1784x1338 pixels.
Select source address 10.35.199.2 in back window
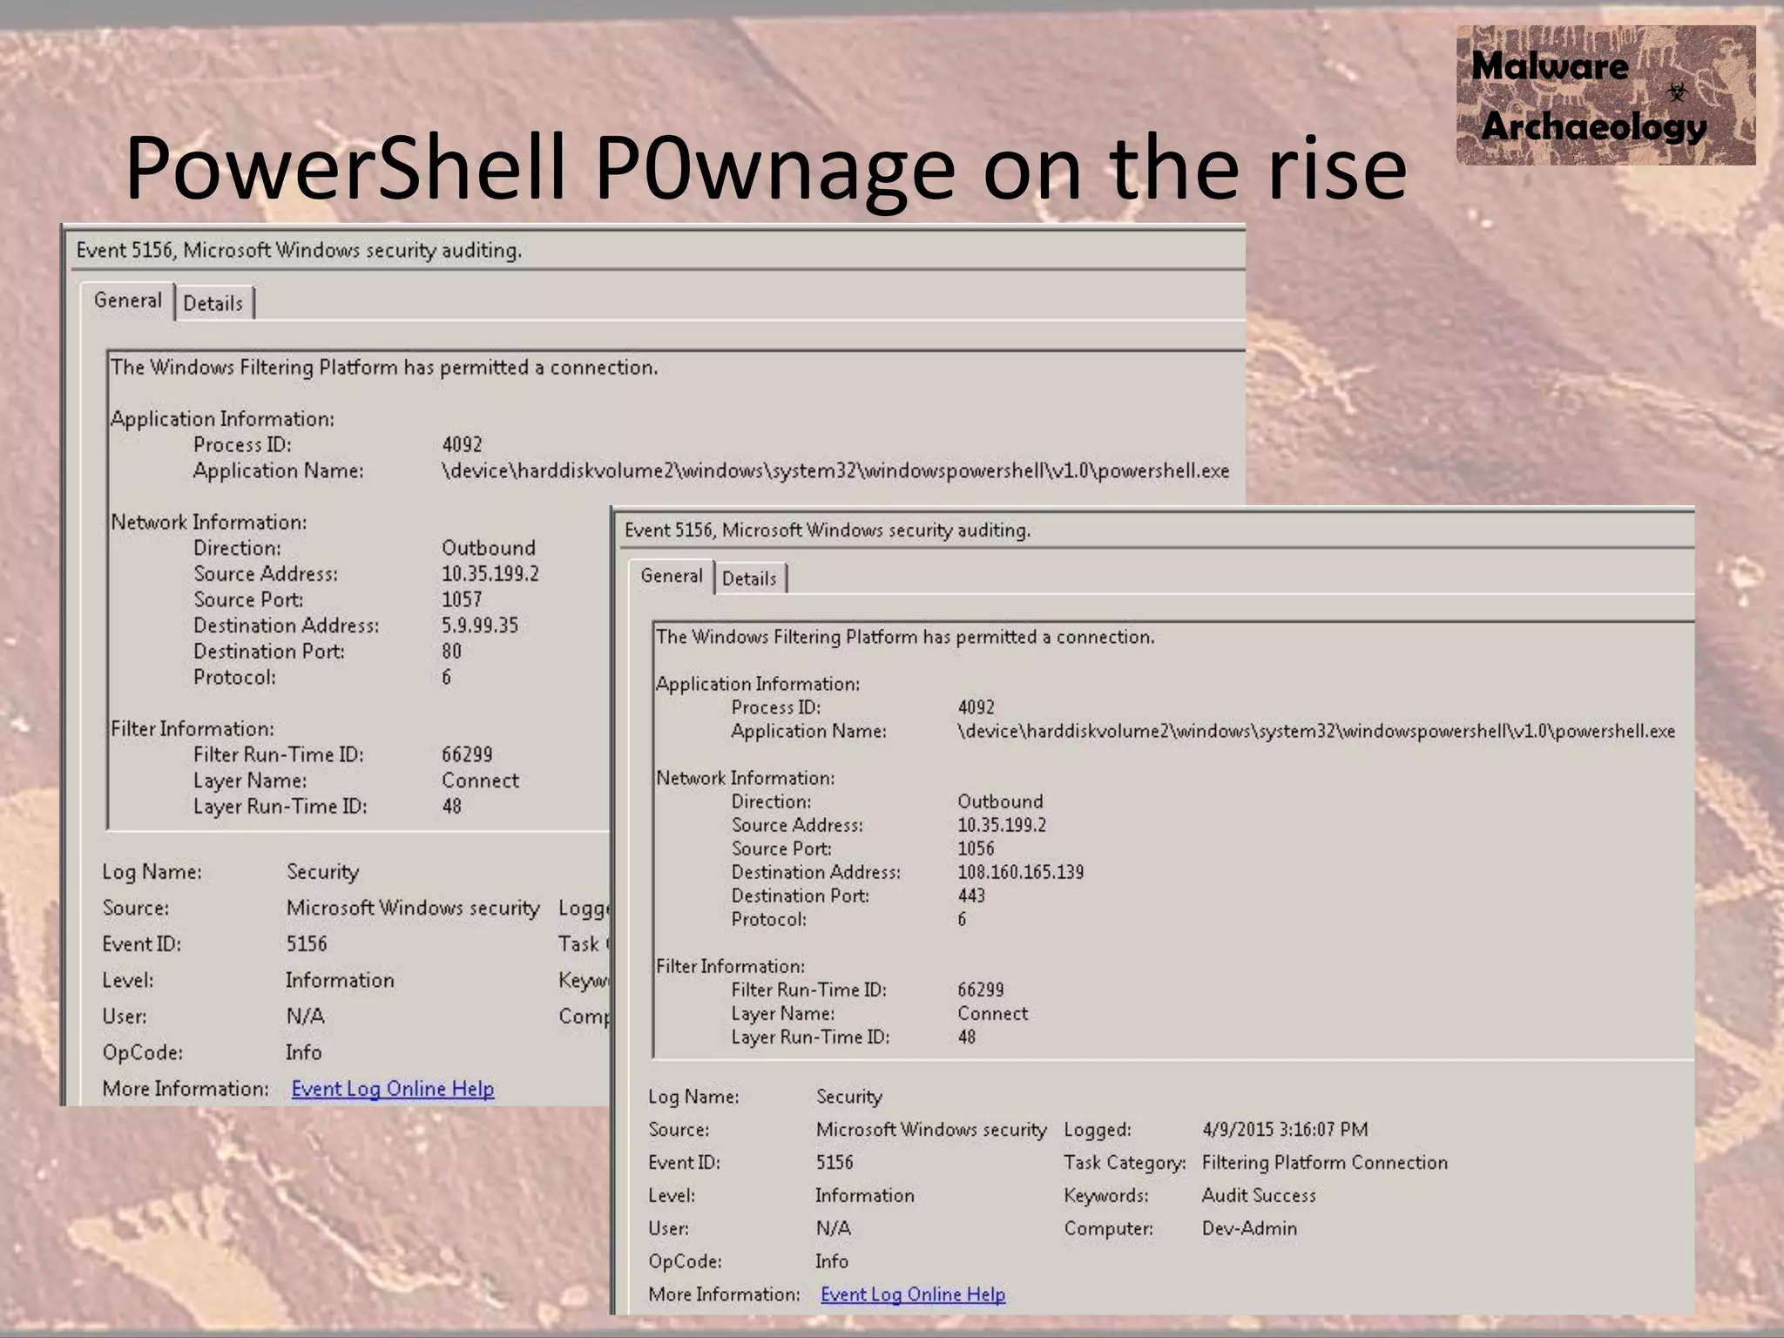click(x=490, y=574)
